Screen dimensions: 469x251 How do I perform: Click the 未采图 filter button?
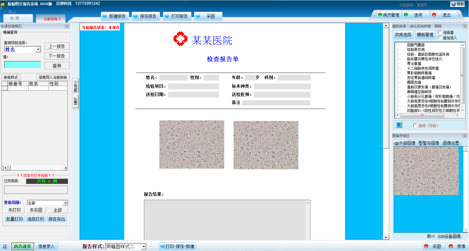point(36,210)
